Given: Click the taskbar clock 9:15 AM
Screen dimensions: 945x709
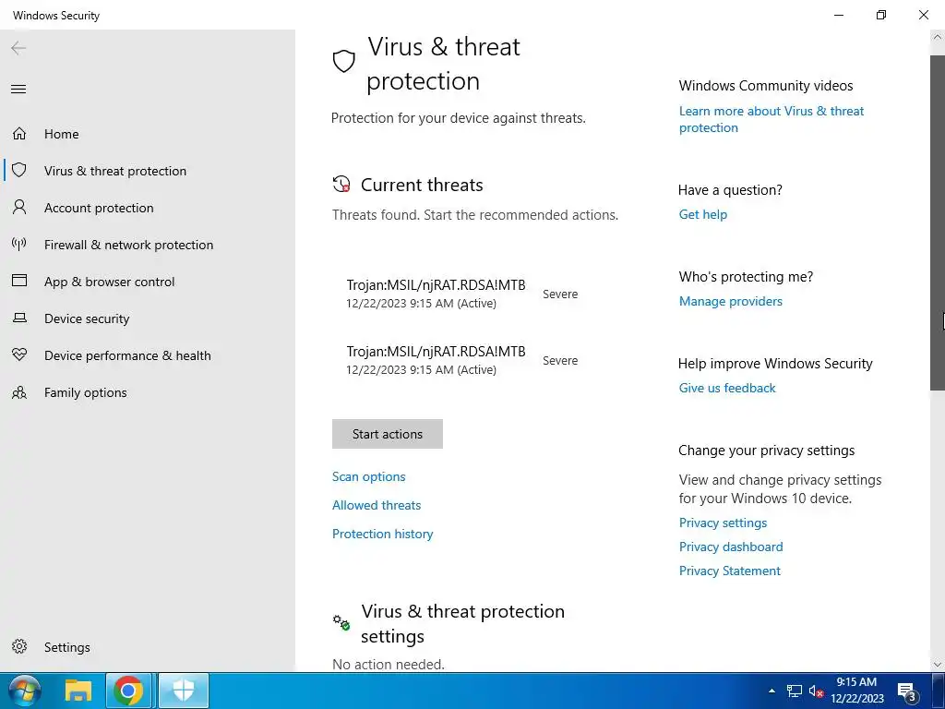Looking at the screenshot, I should pos(856,691).
